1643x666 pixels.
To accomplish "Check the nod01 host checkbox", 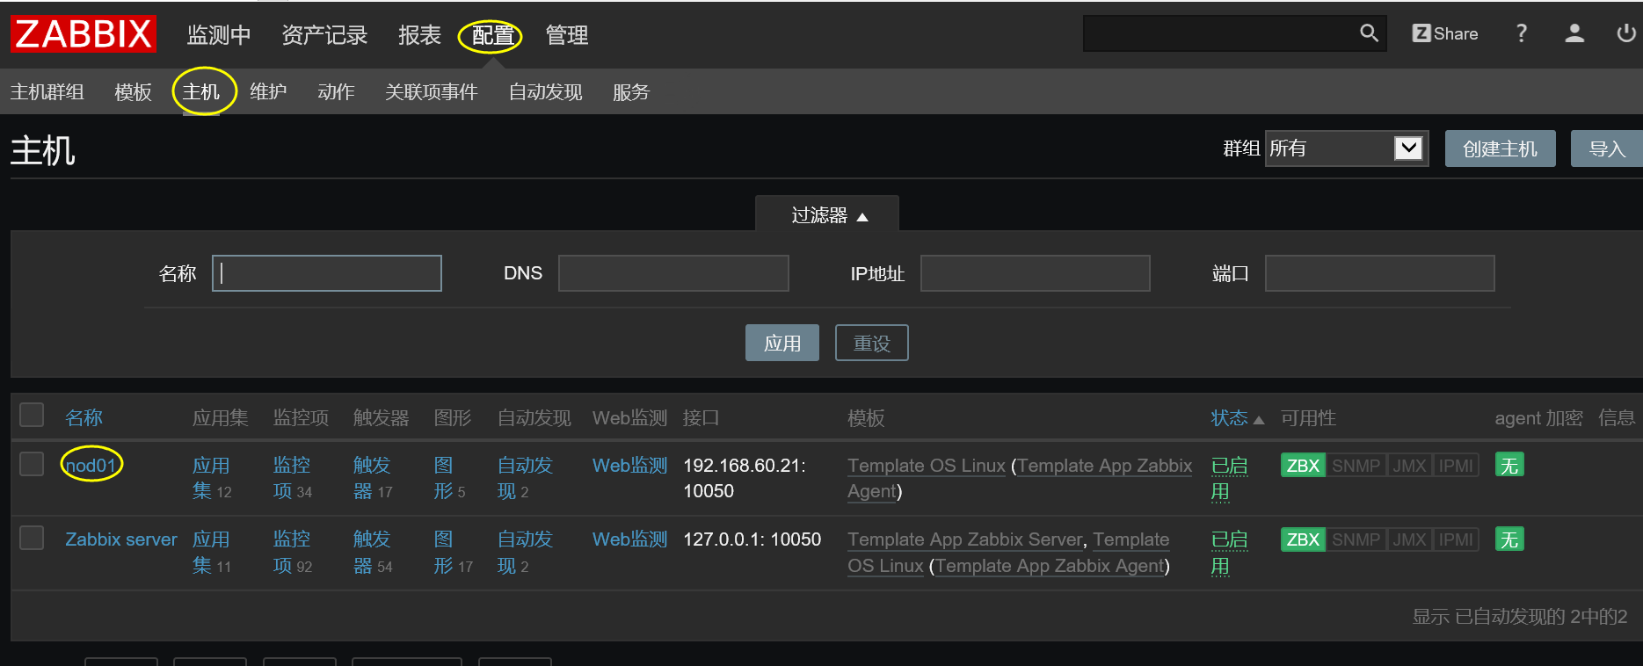I will point(32,463).
